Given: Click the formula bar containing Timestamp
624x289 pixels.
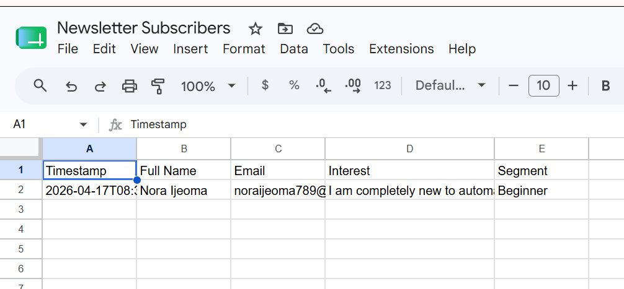Looking at the screenshot, I should pos(374,124).
